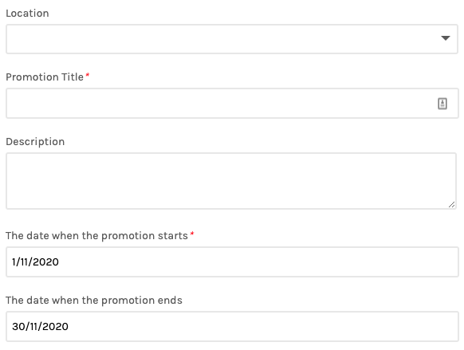
Task: Select the promotion end date field
Action: pyautogui.click(x=232, y=326)
